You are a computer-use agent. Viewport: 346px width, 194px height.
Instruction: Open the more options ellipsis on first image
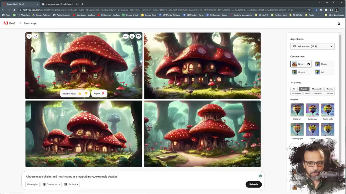click(125, 36)
